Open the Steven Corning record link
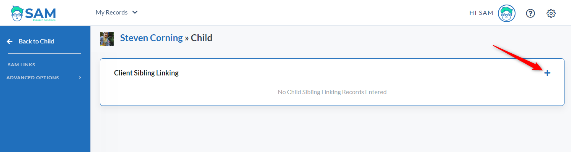571x152 pixels. [x=152, y=38]
